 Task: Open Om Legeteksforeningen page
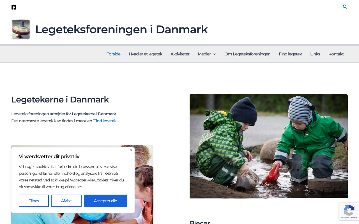pos(247,54)
